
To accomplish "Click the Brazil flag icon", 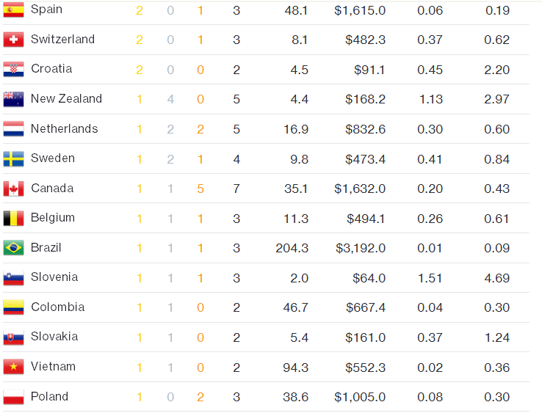I will pos(13,248).
